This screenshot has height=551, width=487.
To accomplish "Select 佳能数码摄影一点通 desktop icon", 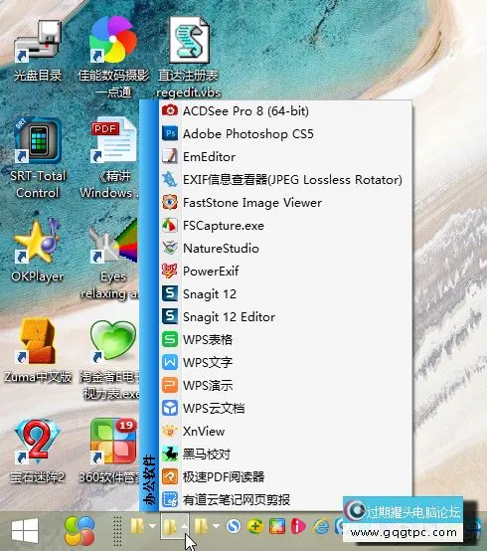I will pos(113,57).
